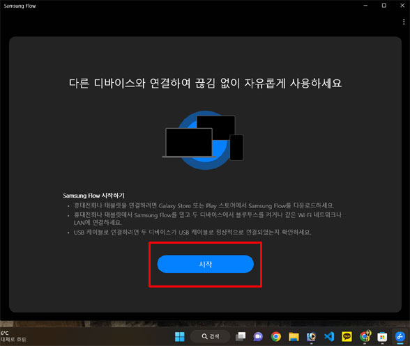Click the USB 케이블 instruction line

192,232
